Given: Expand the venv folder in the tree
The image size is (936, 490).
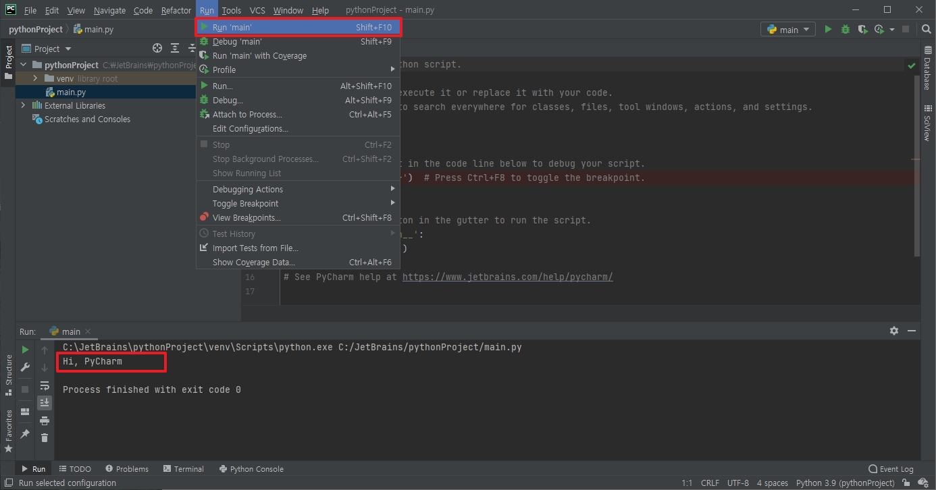Looking at the screenshot, I should point(35,78).
